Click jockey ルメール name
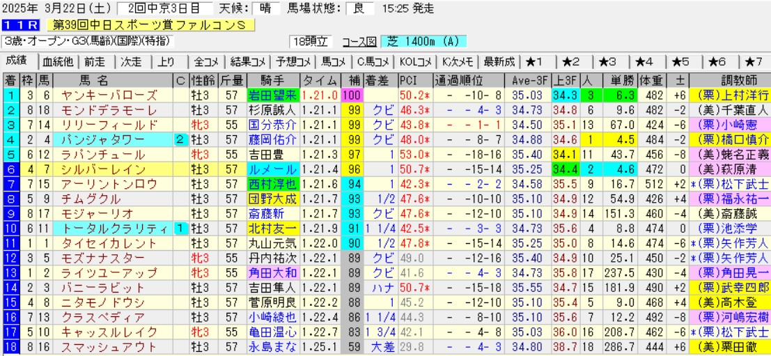 272,169
